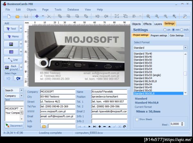This screenshot has width=193, height=143.
Task: Open the Color Settings tab
Action: coord(177,35)
